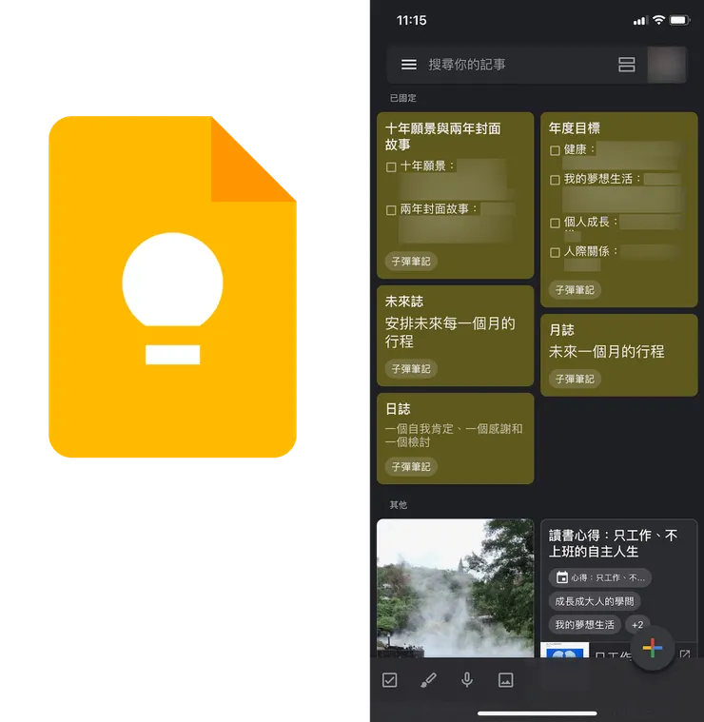Open external link arrow icon in 讀書心得 note
Image resolution: width=704 pixels, height=722 pixels.
685,653
